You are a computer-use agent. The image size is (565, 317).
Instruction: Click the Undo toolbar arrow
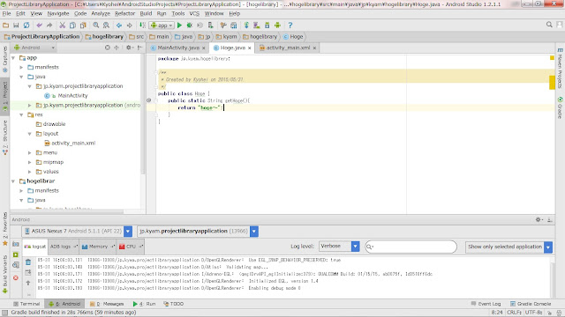tap(39, 26)
